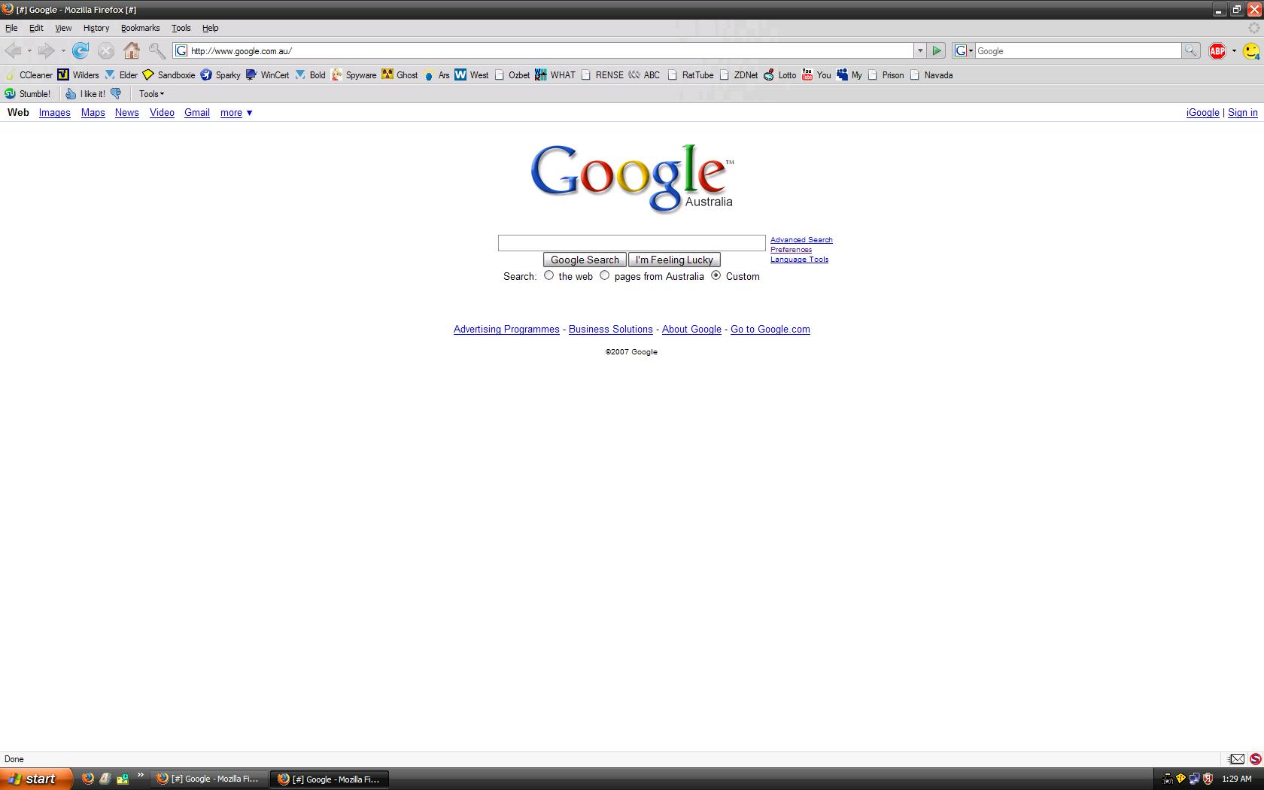Image resolution: width=1264 pixels, height=790 pixels.
Task: Click the StumbleUpon Stumble! button
Action: tap(28, 94)
